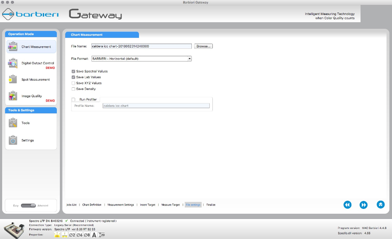Click the 'Advanced' mode label
This screenshot has height=239, width=392.
tap(43, 205)
